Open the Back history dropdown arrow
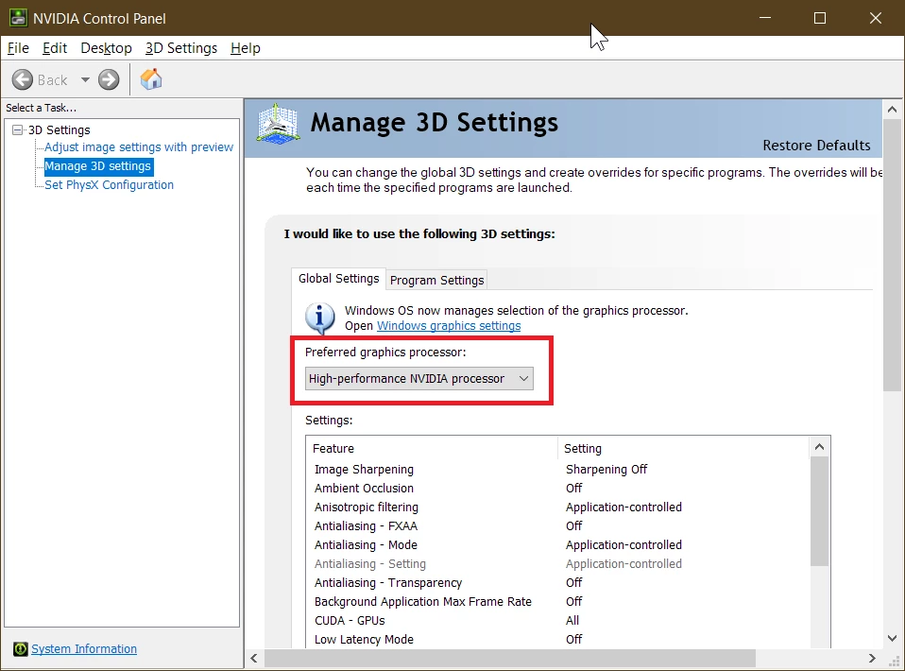This screenshot has height=671, width=905. [85, 79]
